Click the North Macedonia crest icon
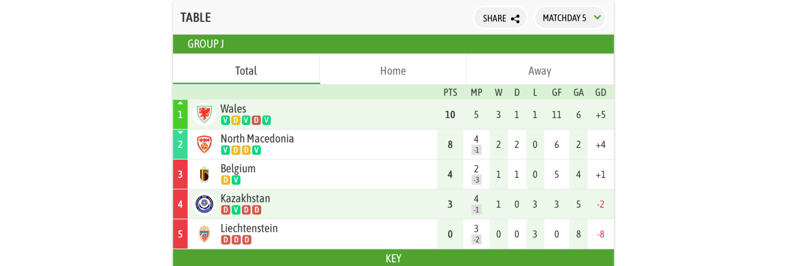 coord(204,144)
